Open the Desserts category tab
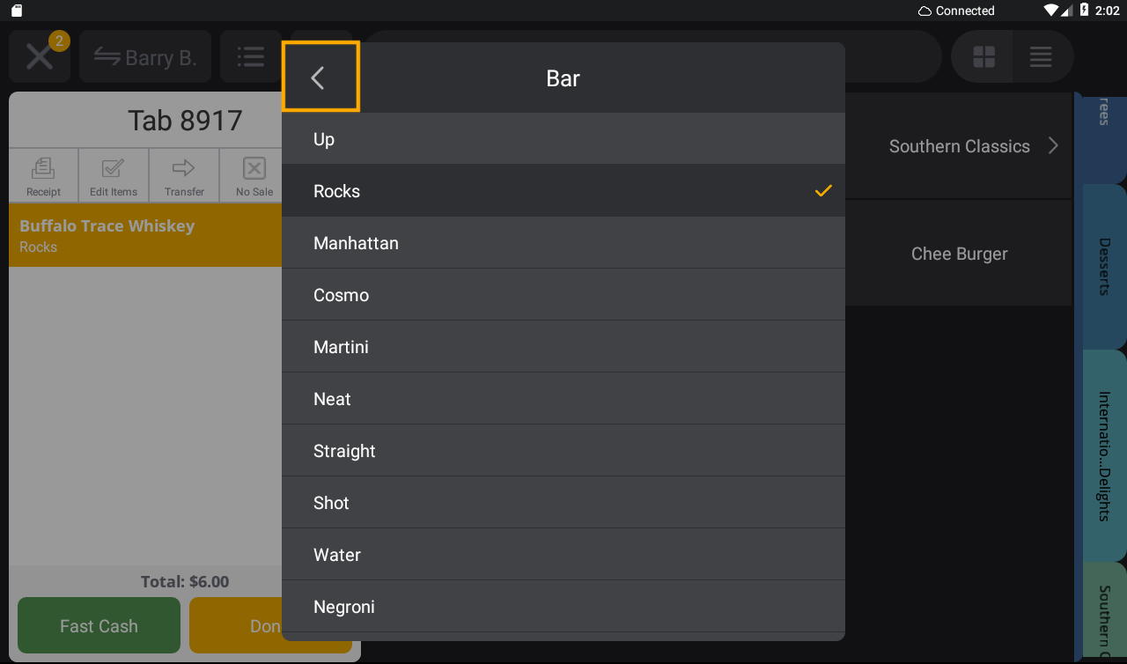The height and width of the screenshot is (664, 1127). click(x=1101, y=264)
